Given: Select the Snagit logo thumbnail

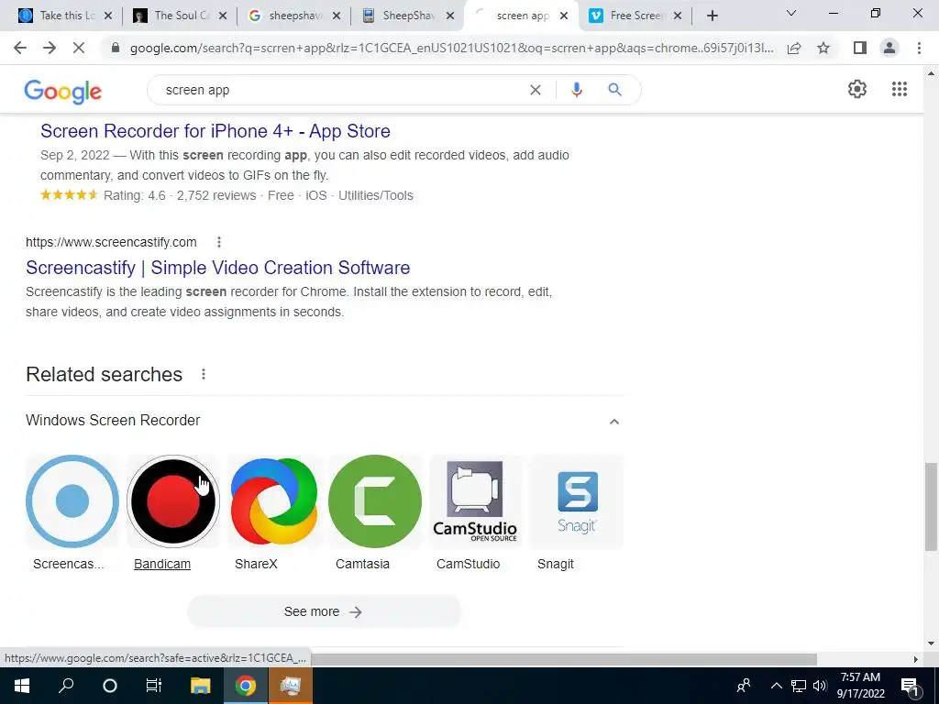Looking at the screenshot, I should pyautogui.click(x=577, y=501).
